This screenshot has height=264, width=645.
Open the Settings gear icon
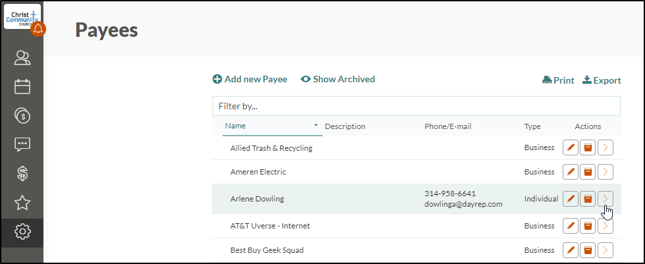(x=22, y=232)
